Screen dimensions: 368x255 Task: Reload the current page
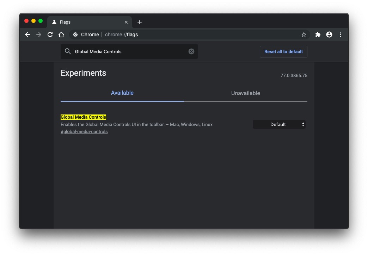click(x=50, y=35)
